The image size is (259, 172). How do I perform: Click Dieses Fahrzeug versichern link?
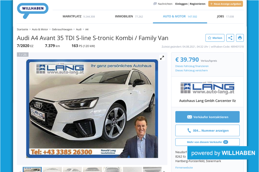pos(192,70)
